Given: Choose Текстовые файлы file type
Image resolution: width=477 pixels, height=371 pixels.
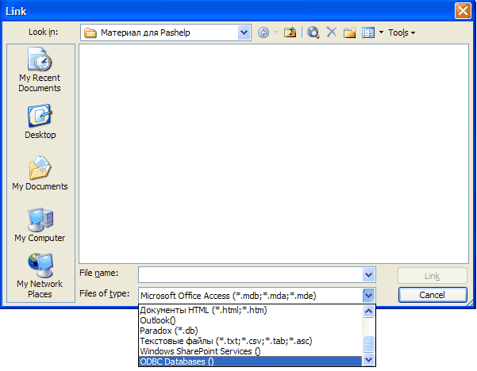Looking at the screenshot, I should click(x=250, y=341).
